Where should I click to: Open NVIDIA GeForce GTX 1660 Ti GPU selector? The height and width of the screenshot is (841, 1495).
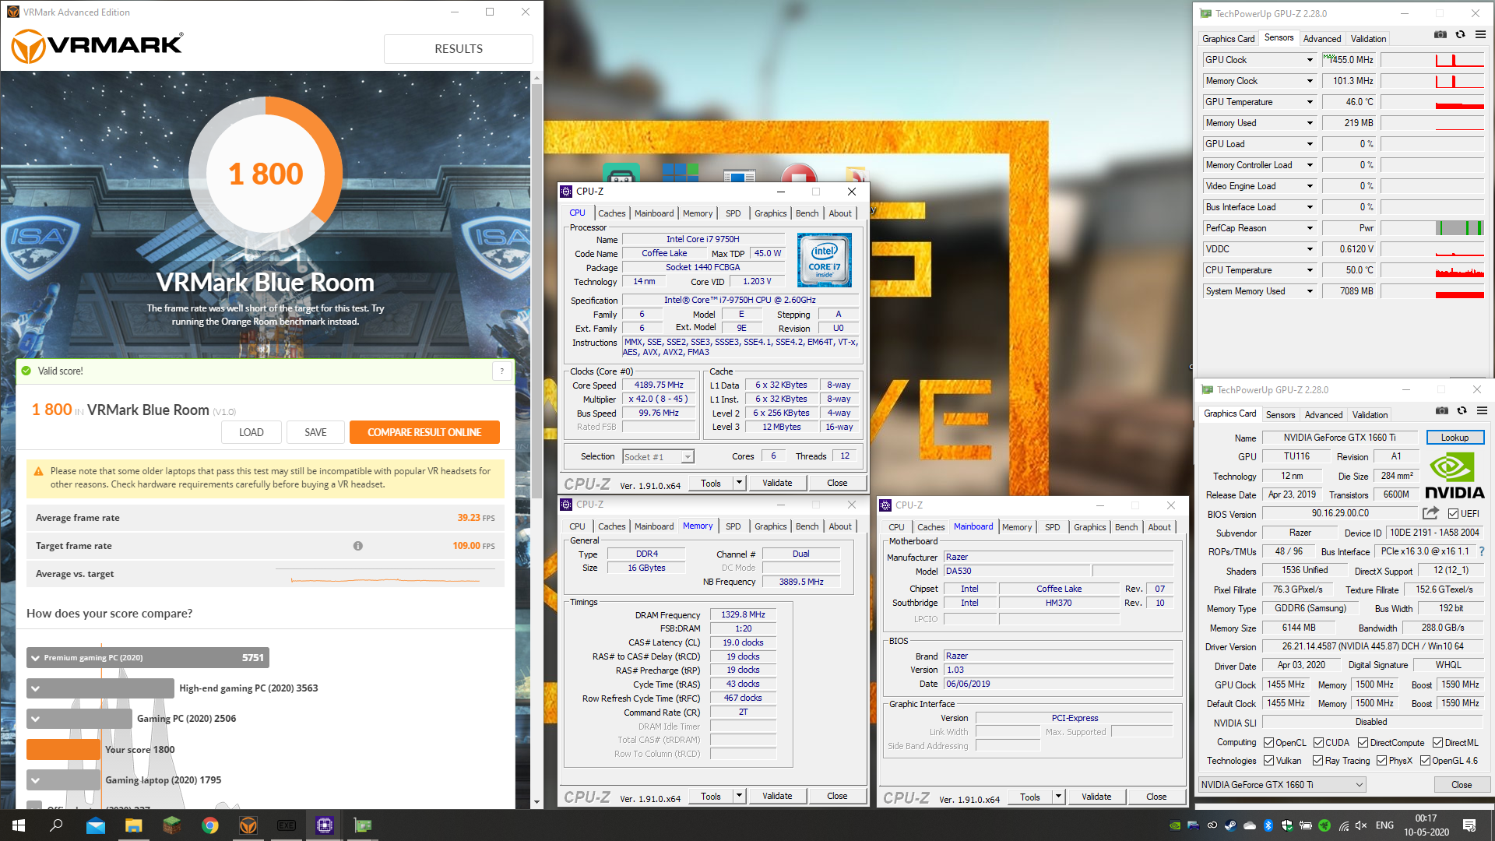pos(1282,785)
